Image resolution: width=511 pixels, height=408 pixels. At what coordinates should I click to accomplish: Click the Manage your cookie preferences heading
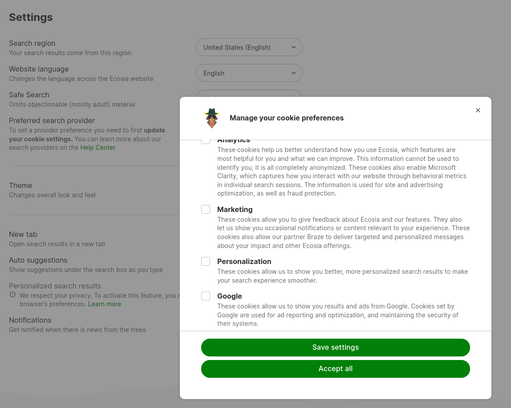pyautogui.click(x=287, y=118)
